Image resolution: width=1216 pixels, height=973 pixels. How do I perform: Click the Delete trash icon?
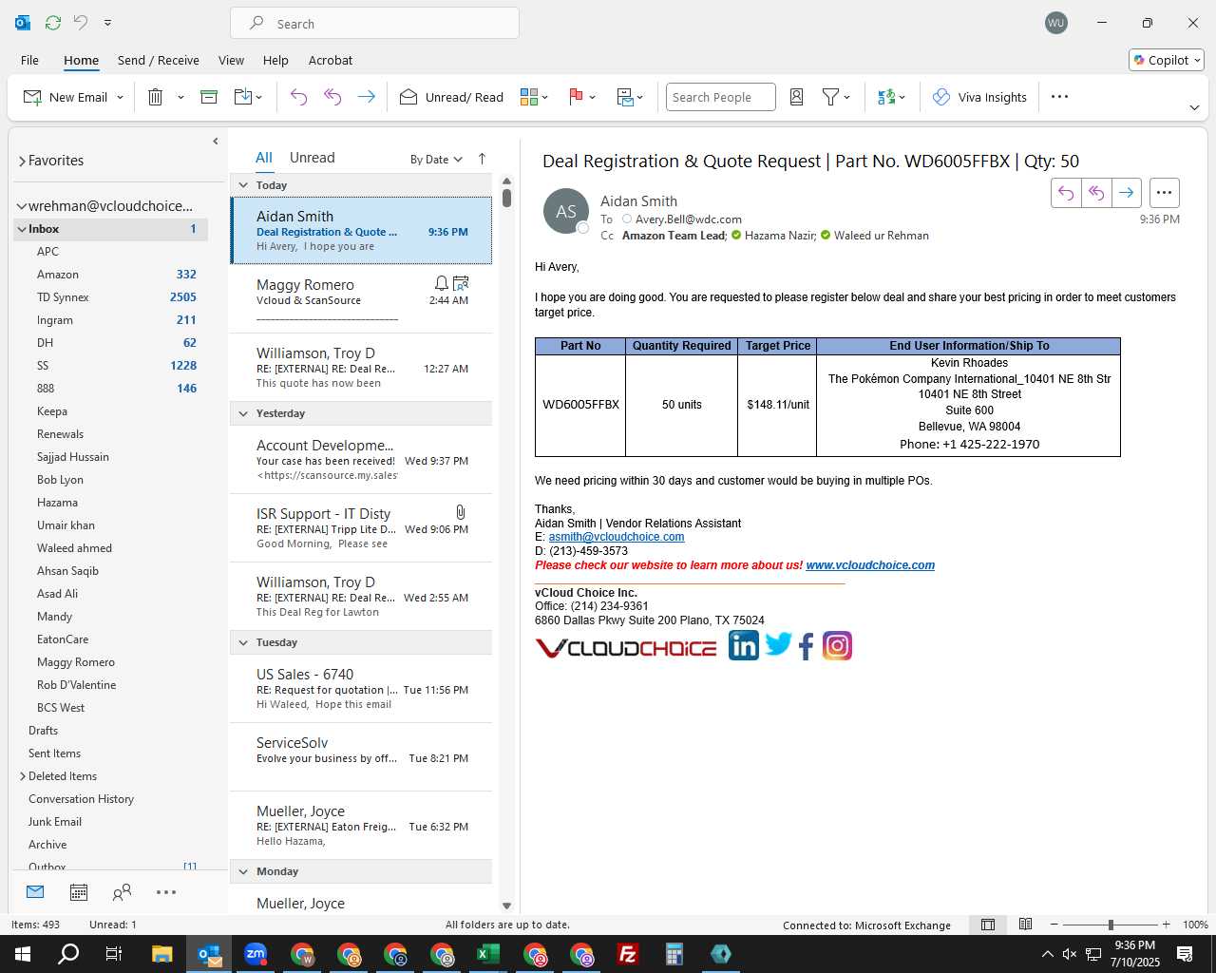coord(156,97)
